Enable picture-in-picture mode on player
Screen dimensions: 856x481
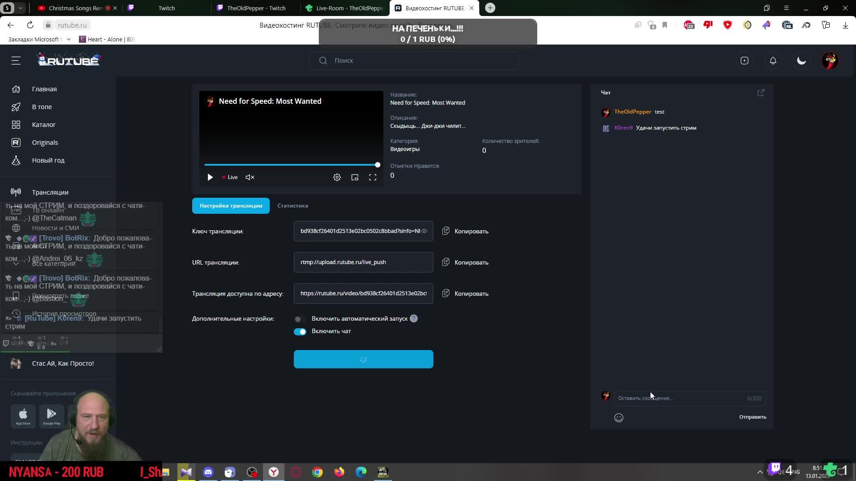coord(355,177)
